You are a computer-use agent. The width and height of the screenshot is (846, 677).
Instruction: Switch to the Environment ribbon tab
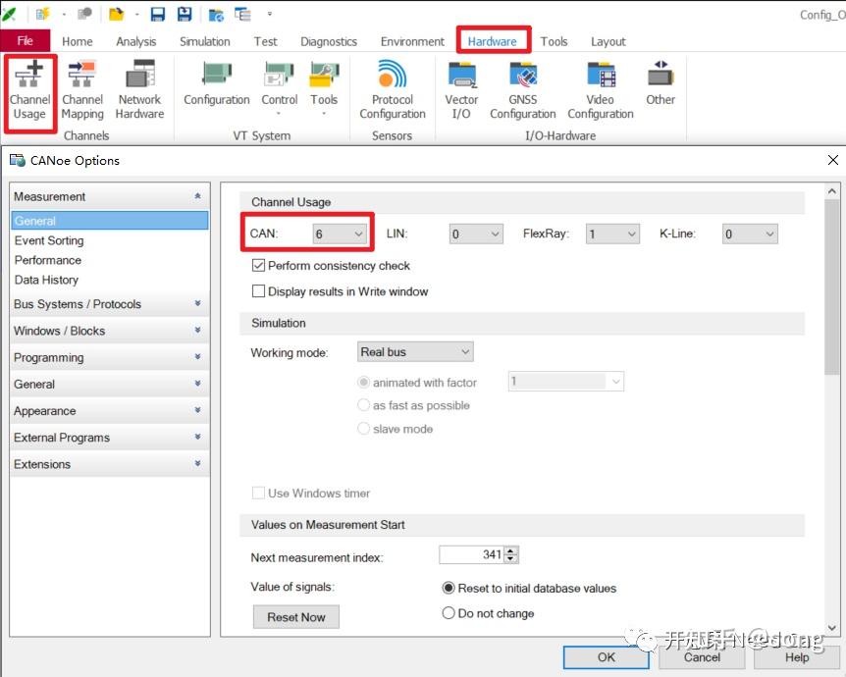(x=412, y=41)
